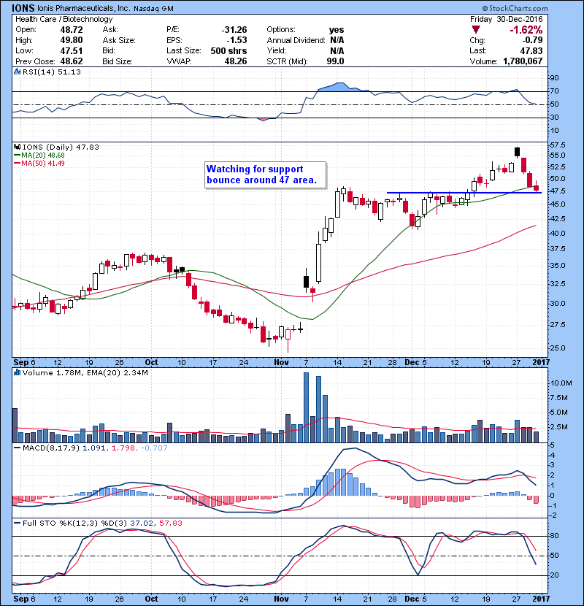
Task: Click the High price value 49.80
Action: (x=72, y=40)
